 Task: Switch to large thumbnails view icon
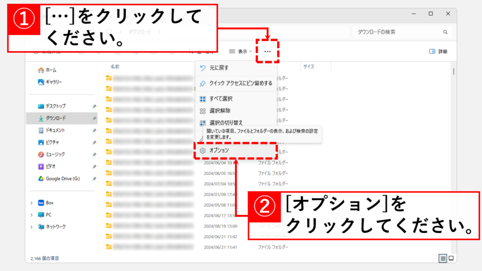point(451,258)
